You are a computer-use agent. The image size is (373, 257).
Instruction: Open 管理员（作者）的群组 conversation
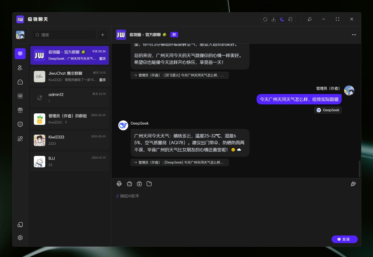[x=70, y=119]
